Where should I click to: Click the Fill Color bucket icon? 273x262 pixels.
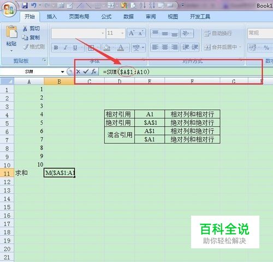[107, 48]
